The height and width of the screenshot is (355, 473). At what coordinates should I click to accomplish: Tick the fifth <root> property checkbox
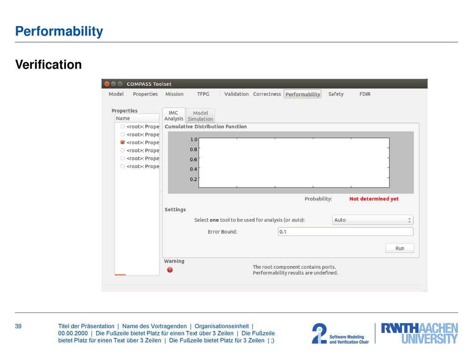pyautogui.click(x=122, y=158)
